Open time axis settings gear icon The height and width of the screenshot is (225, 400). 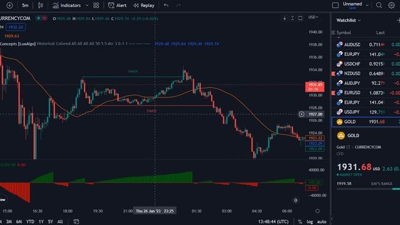317,211
